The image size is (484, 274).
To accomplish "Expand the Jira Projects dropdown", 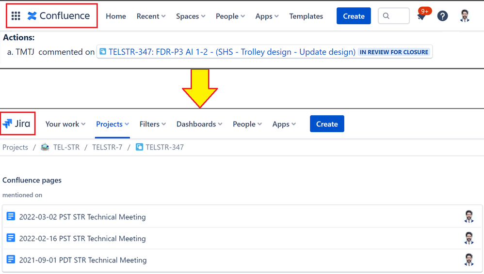I will coord(113,124).
